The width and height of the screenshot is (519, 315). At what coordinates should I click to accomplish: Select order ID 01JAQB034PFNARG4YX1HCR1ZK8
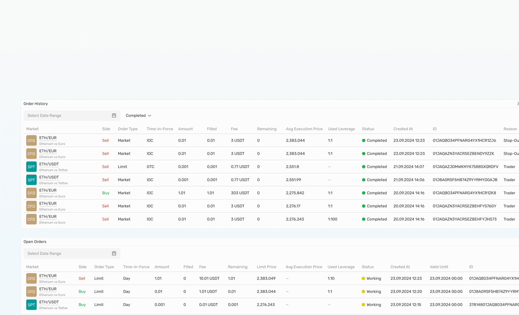[464, 193]
